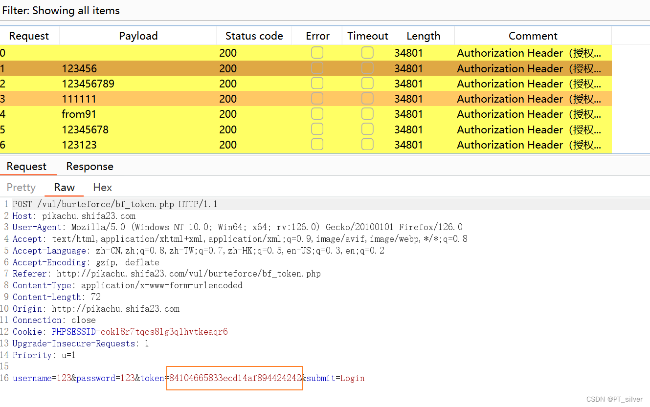Click the Host header line
This screenshot has width=650, height=407.
(x=74, y=216)
